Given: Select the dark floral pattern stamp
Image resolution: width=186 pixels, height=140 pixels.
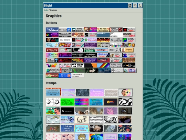Looking at the screenshot, I should pos(125,129).
